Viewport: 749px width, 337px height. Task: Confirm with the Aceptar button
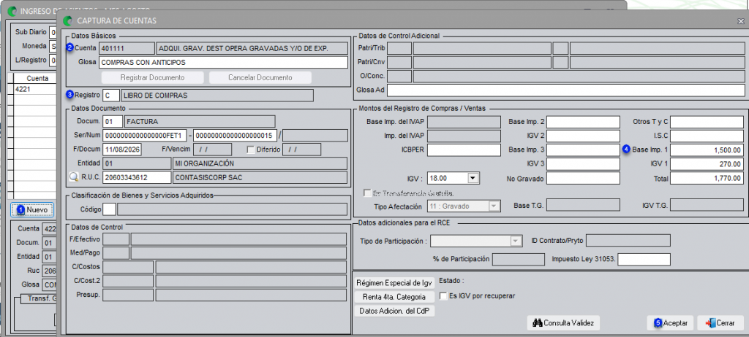(670, 322)
